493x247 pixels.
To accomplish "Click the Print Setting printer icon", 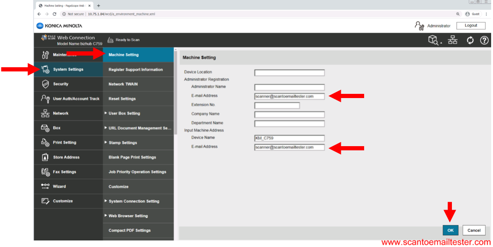I will (x=45, y=142).
